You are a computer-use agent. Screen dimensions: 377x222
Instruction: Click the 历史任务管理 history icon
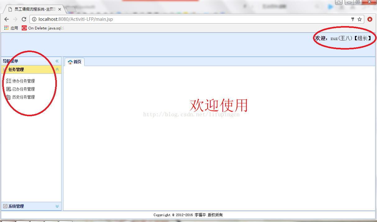[8, 97]
